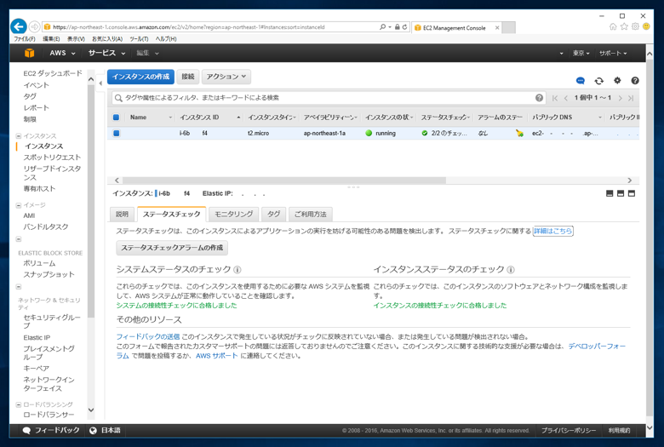Go to first page of instance results
This screenshot has height=447, width=664.
point(555,98)
